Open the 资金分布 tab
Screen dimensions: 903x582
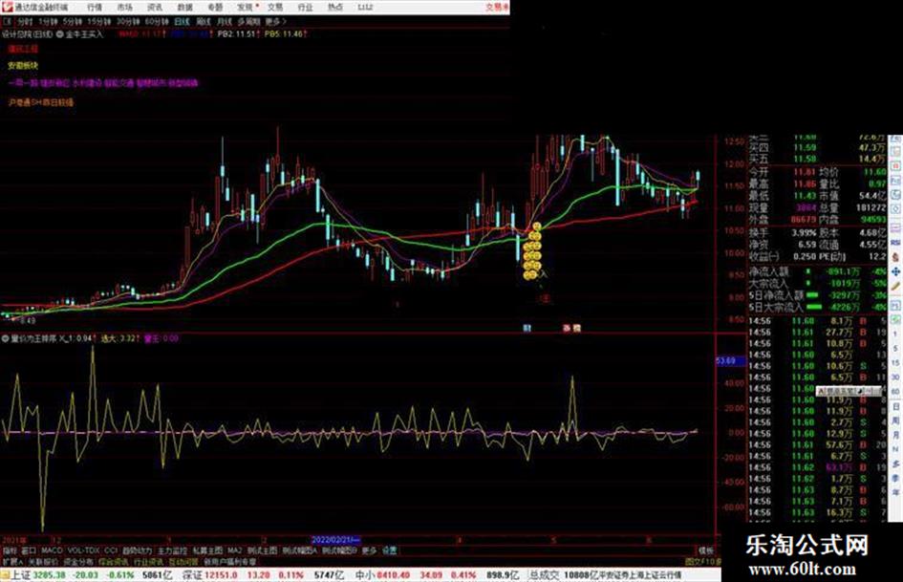coord(78,561)
